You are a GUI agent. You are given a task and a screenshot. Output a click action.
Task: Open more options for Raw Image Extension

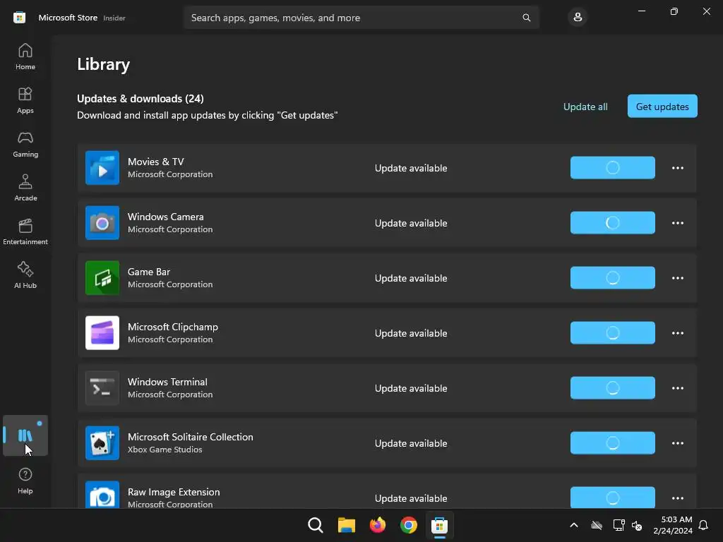tap(678, 498)
